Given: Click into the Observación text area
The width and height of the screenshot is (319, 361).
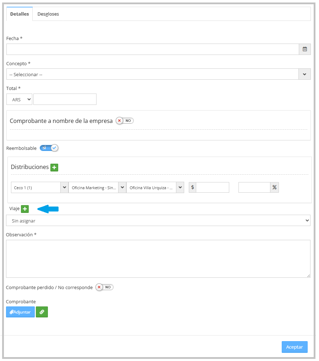Looking at the screenshot, I should (158, 259).
